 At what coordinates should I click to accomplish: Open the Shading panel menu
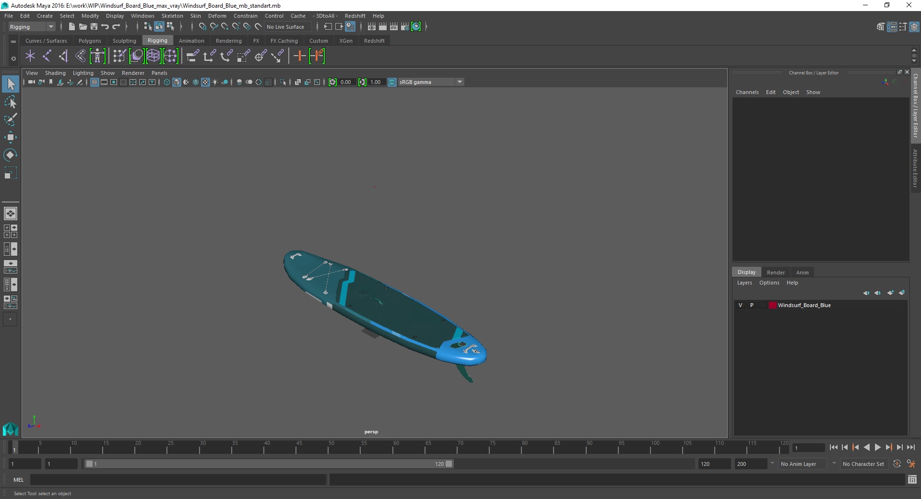click(x=55, y=73)
